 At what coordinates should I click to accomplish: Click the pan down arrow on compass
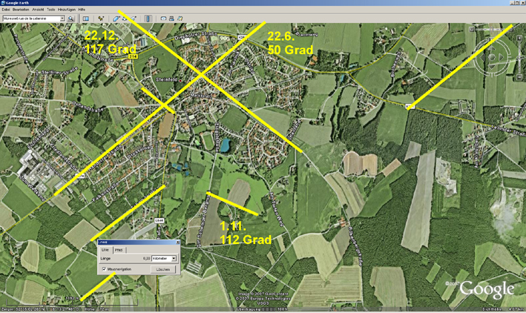point(492,67)
